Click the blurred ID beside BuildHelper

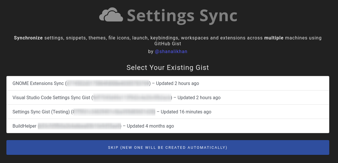pyautogui.click(x=79, y=126)
